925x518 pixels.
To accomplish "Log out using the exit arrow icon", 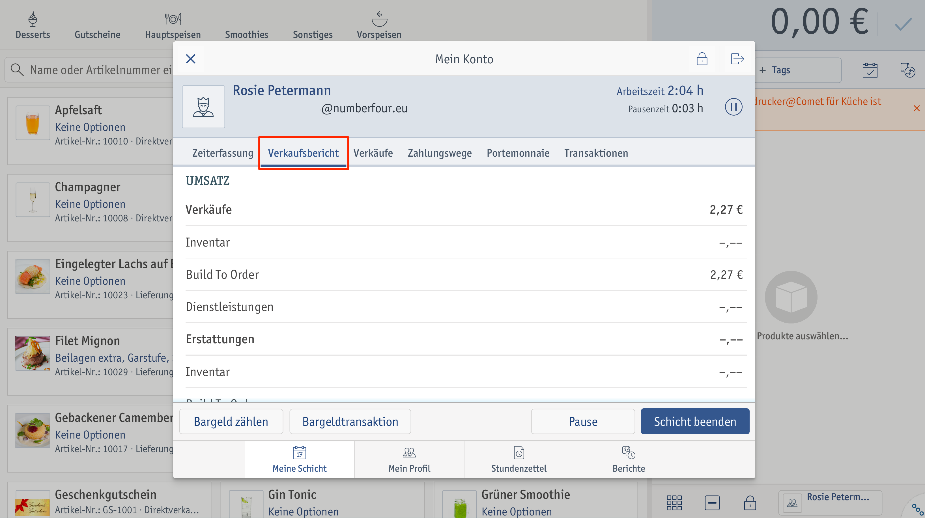I will pos(737,59).
